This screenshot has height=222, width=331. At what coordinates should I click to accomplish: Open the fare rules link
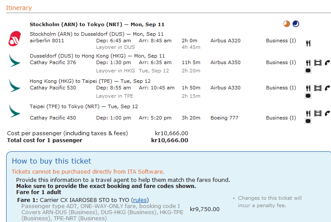(x=140, y=200)
